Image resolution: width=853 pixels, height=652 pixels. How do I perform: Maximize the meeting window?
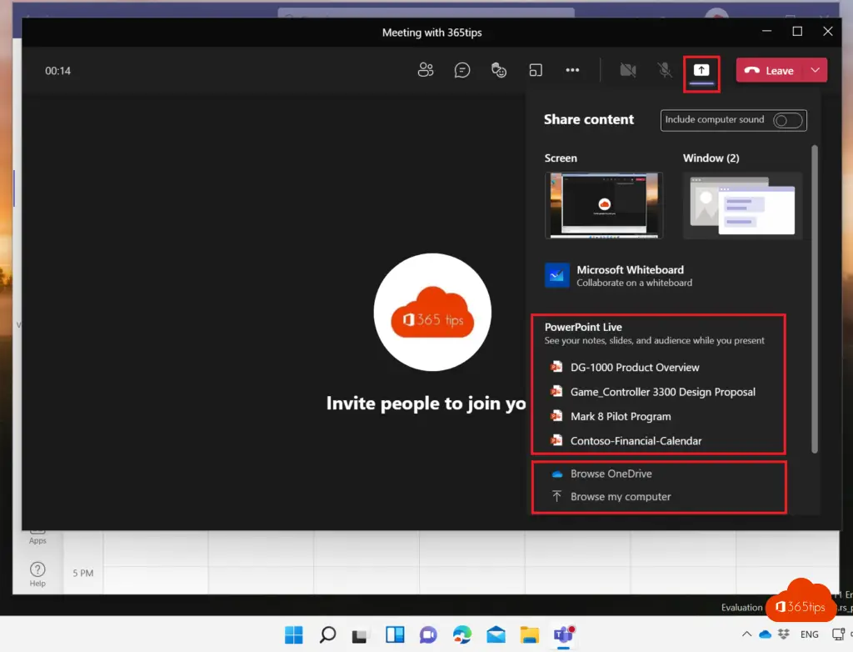797,32
